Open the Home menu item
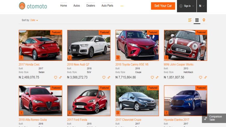The width and height of the screenshot is (226, 127). [63, 6]
